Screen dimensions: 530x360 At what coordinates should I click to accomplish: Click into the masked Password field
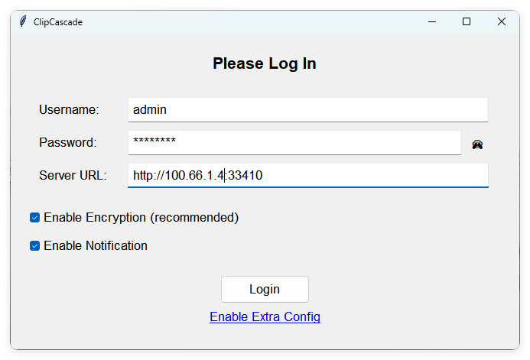[x=294, y=142]
